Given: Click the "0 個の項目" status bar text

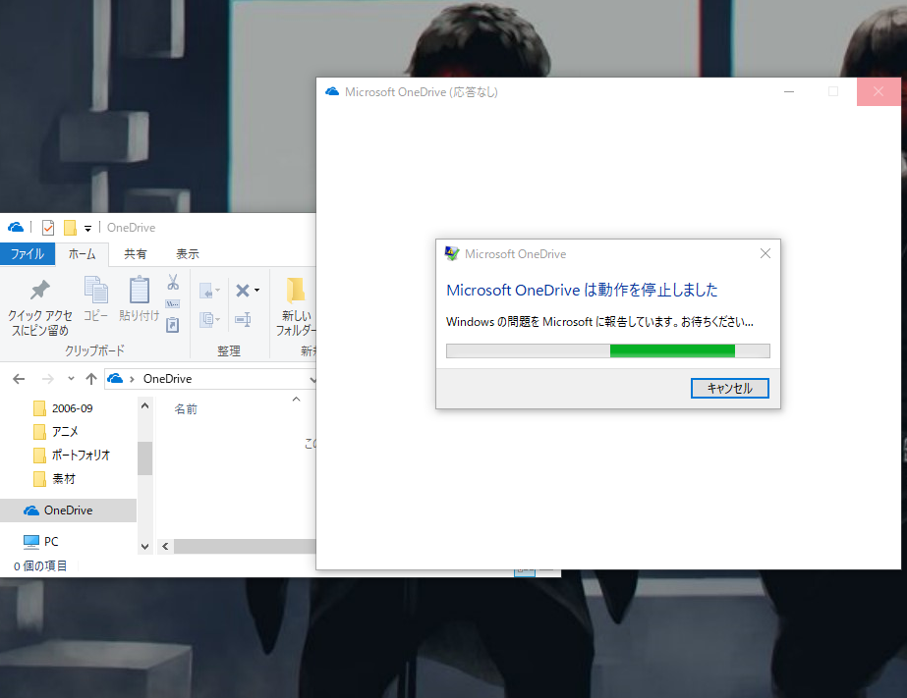Looking at the screenshot, I should [40, 565].
